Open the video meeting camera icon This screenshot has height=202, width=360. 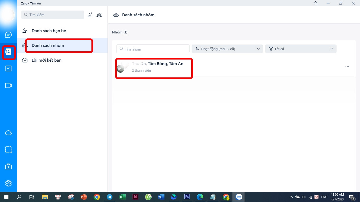(x=8, y=86)
